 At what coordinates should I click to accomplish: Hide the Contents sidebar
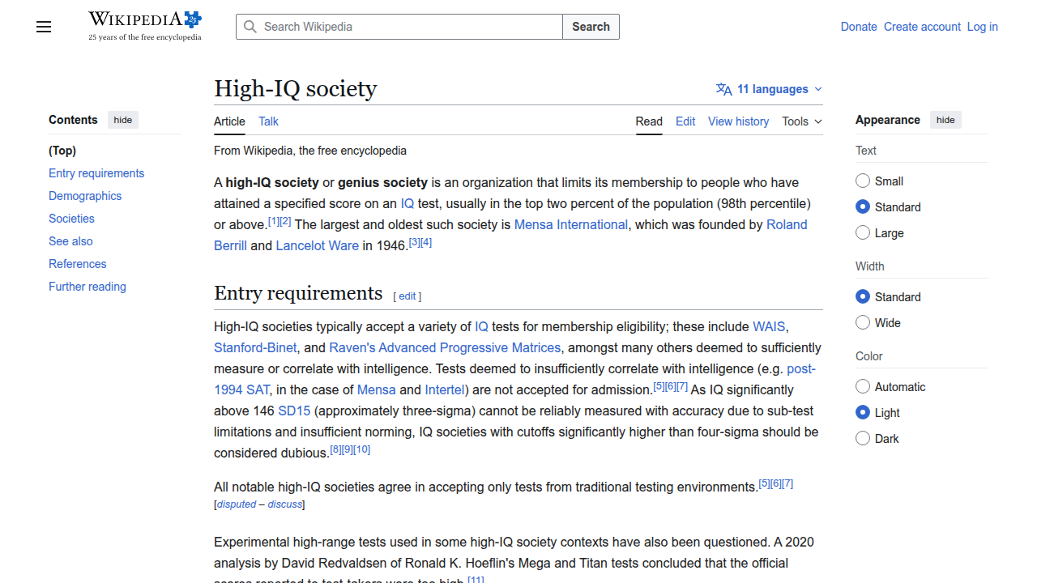pos(123,120)
